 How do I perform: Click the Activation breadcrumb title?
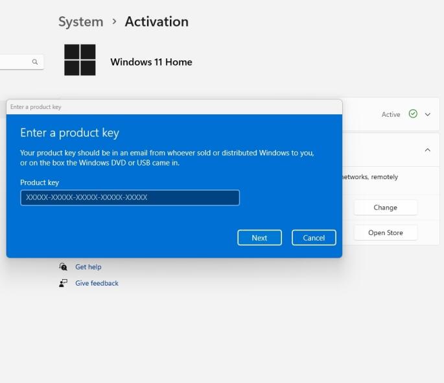point(157,21)
